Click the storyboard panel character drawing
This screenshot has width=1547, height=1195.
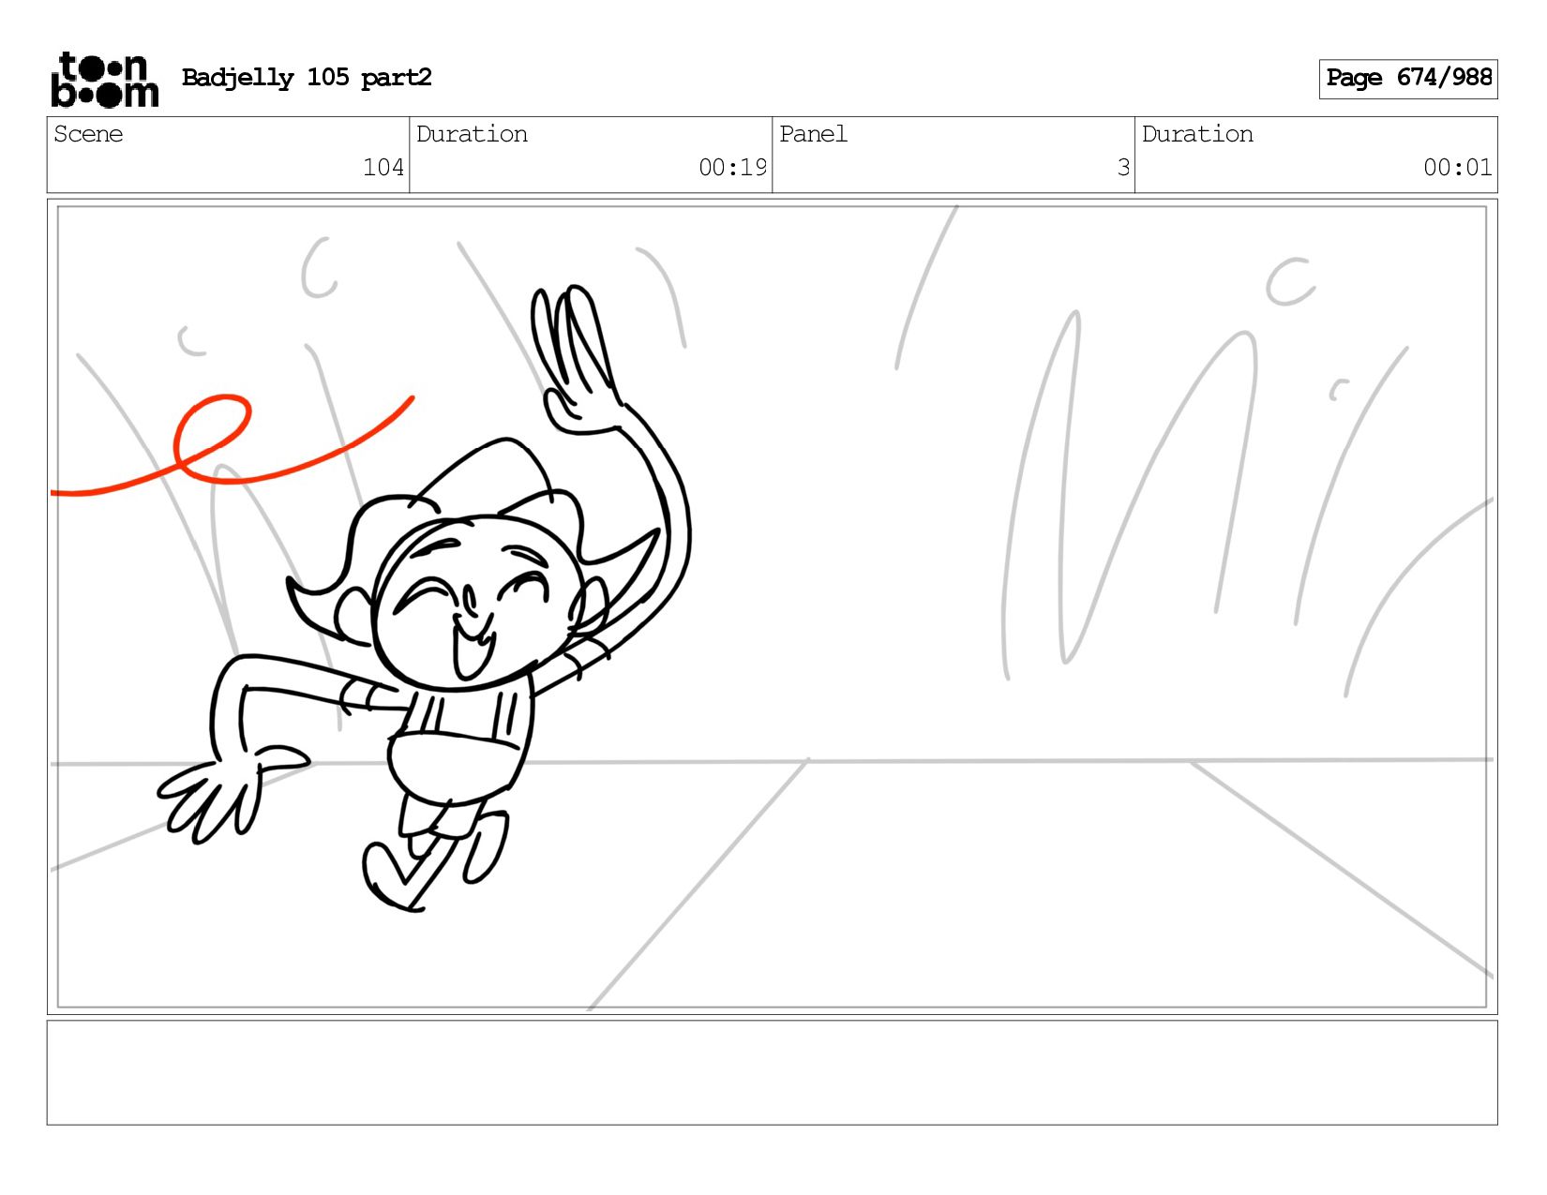427,600
